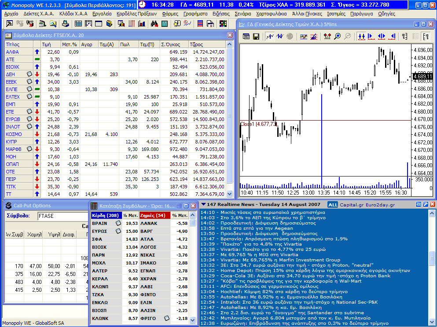Click the right-pointing blue arrow scroll icon
This screenshot has width=437, height=327.
point(371,36)
